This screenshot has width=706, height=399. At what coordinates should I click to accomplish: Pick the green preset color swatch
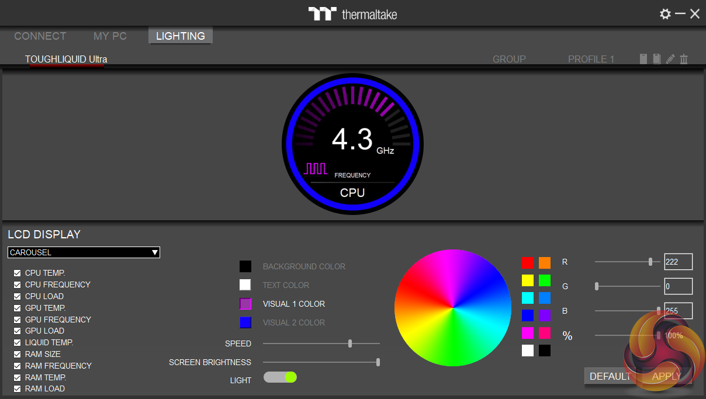pyautogui.click(x=545, y=280)
